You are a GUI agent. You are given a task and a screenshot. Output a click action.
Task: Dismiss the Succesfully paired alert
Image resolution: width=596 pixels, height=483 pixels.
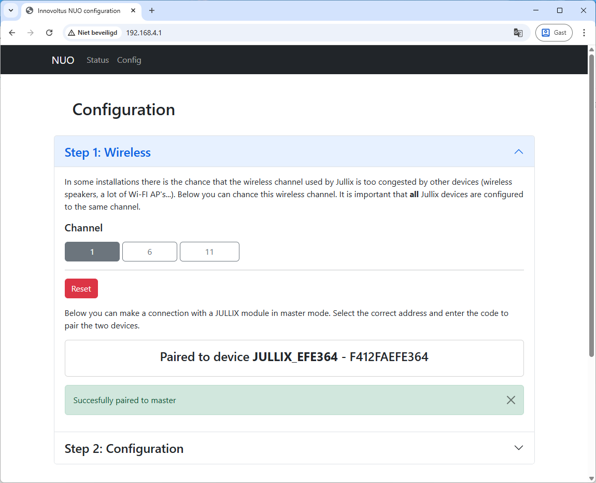pos(510,400)
